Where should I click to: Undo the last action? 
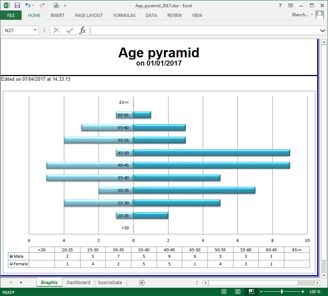coord(28,5)
